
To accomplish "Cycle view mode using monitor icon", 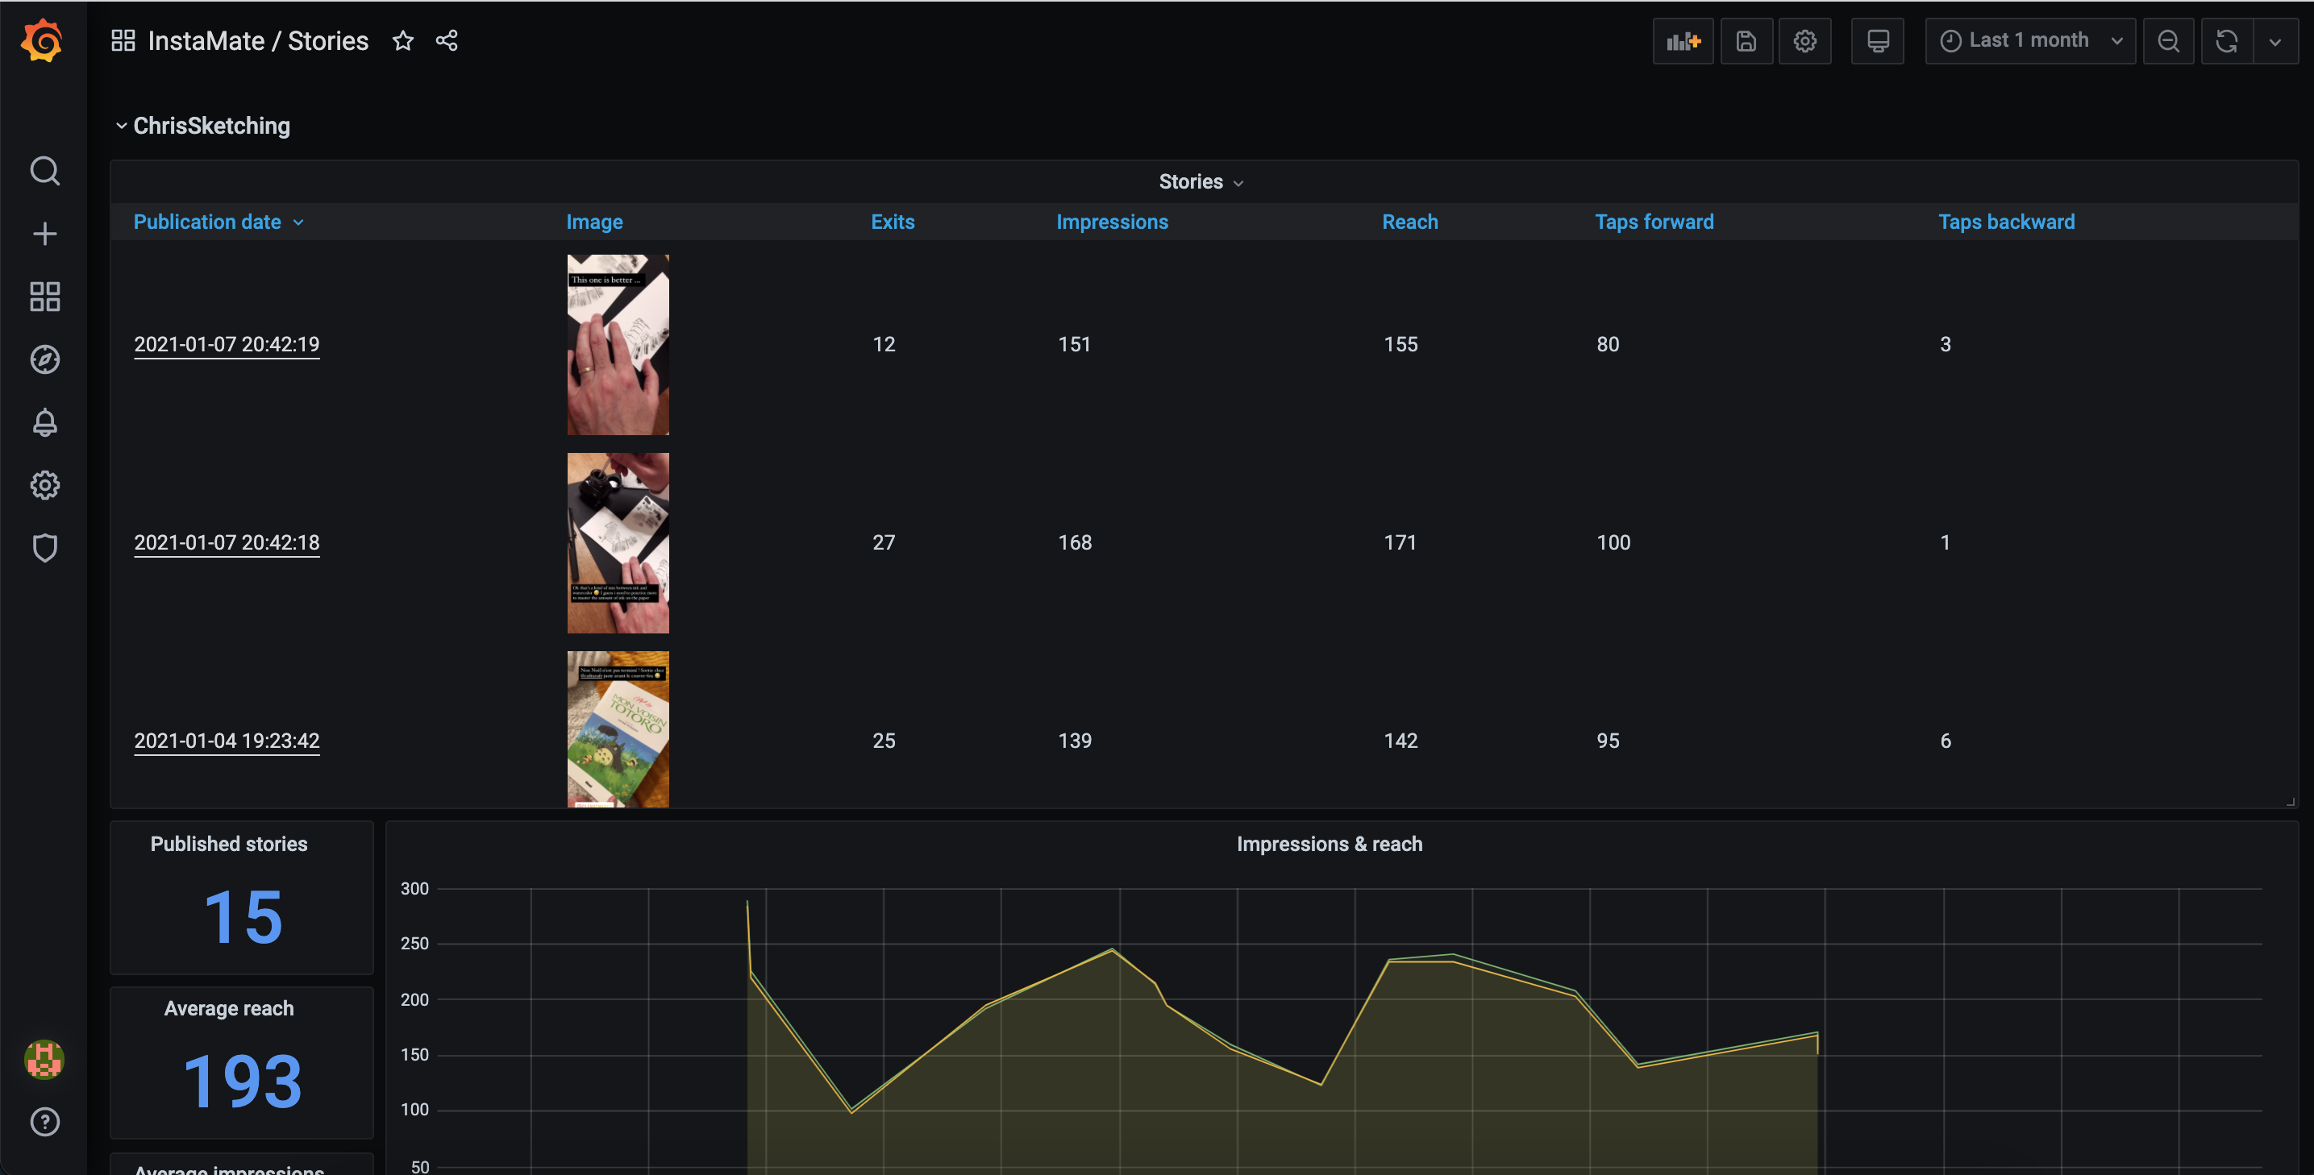I will click(x=1878, y=41).
